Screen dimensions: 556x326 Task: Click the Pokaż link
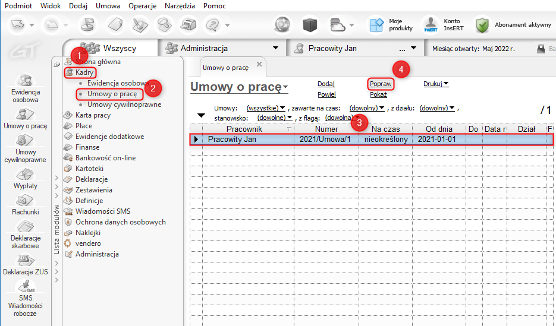pos(378,94)
